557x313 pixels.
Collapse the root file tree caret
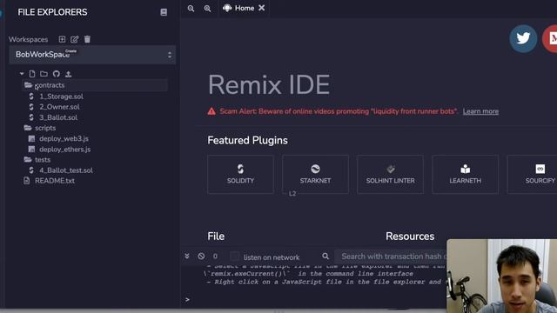pyautogui.click(x=22, y=74)
